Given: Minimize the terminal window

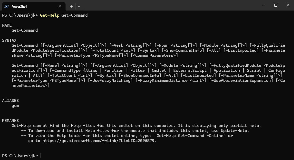Looking at the screenshot, I should (264, 5).
